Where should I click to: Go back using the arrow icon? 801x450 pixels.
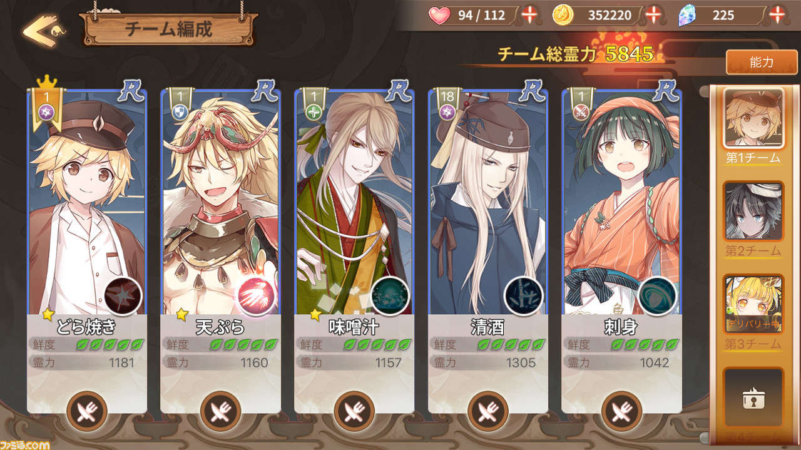(x=44, y=31)
